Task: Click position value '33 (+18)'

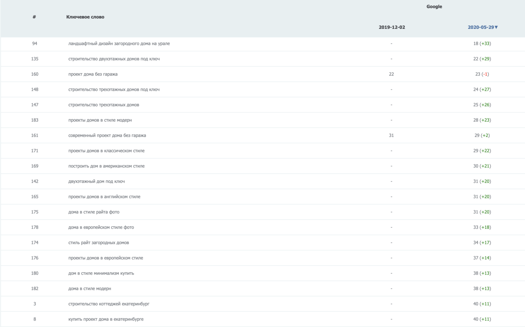Action: [482, 227]
